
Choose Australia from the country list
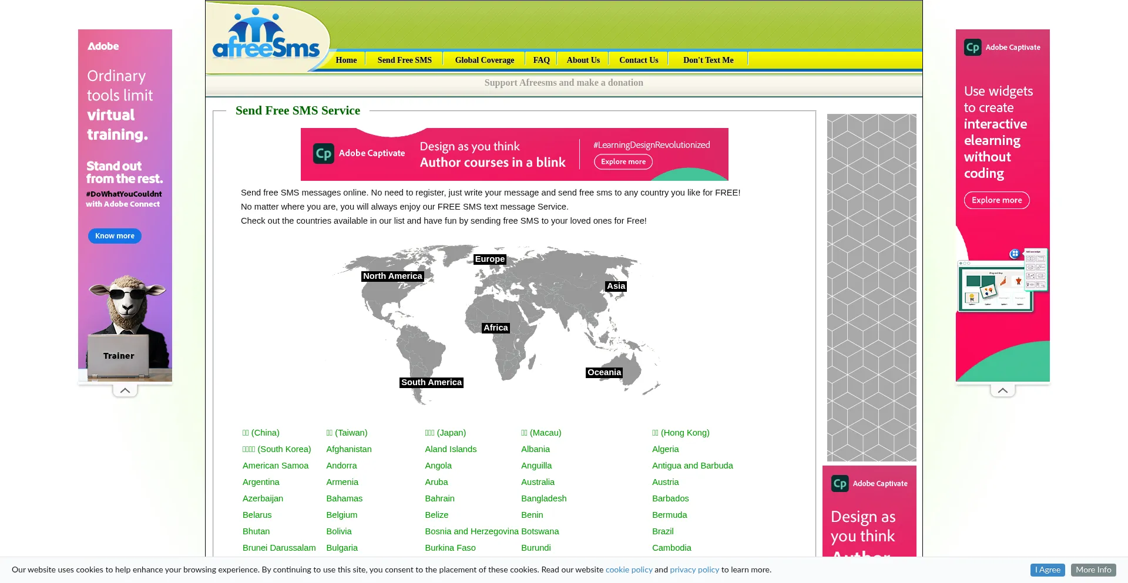[x=538, y=482]
